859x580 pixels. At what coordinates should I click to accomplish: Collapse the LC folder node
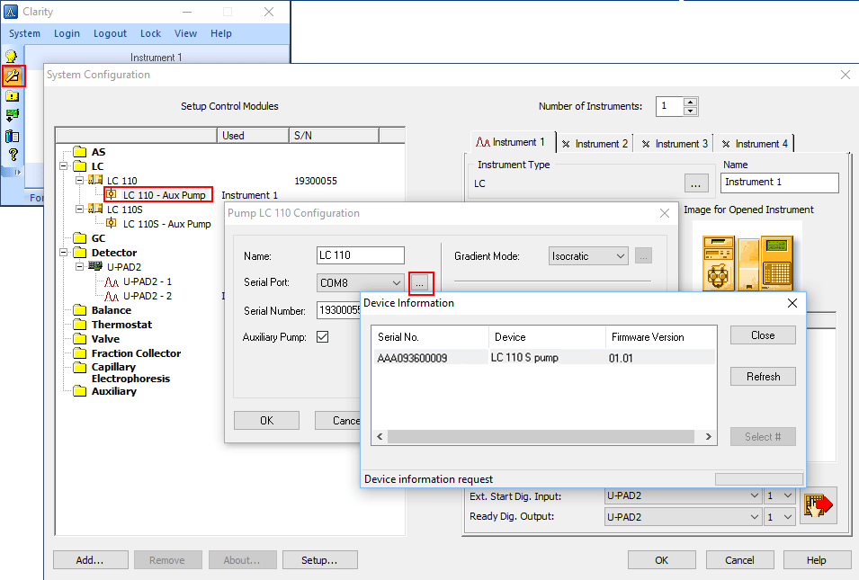64,166
